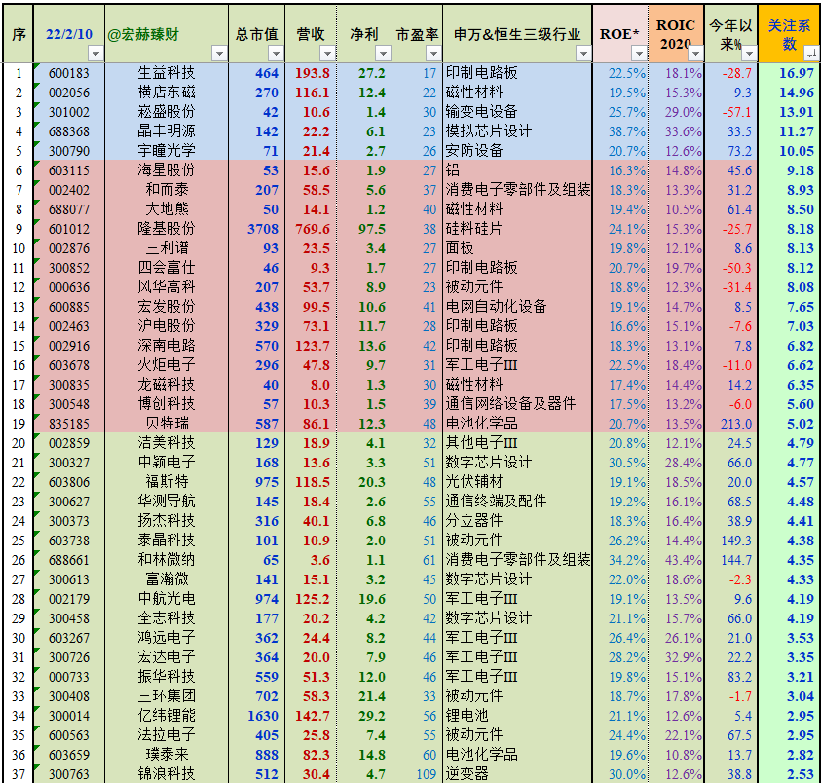Select the cell 宇瞳光学

pyautogui.click(x=167, y=151)
